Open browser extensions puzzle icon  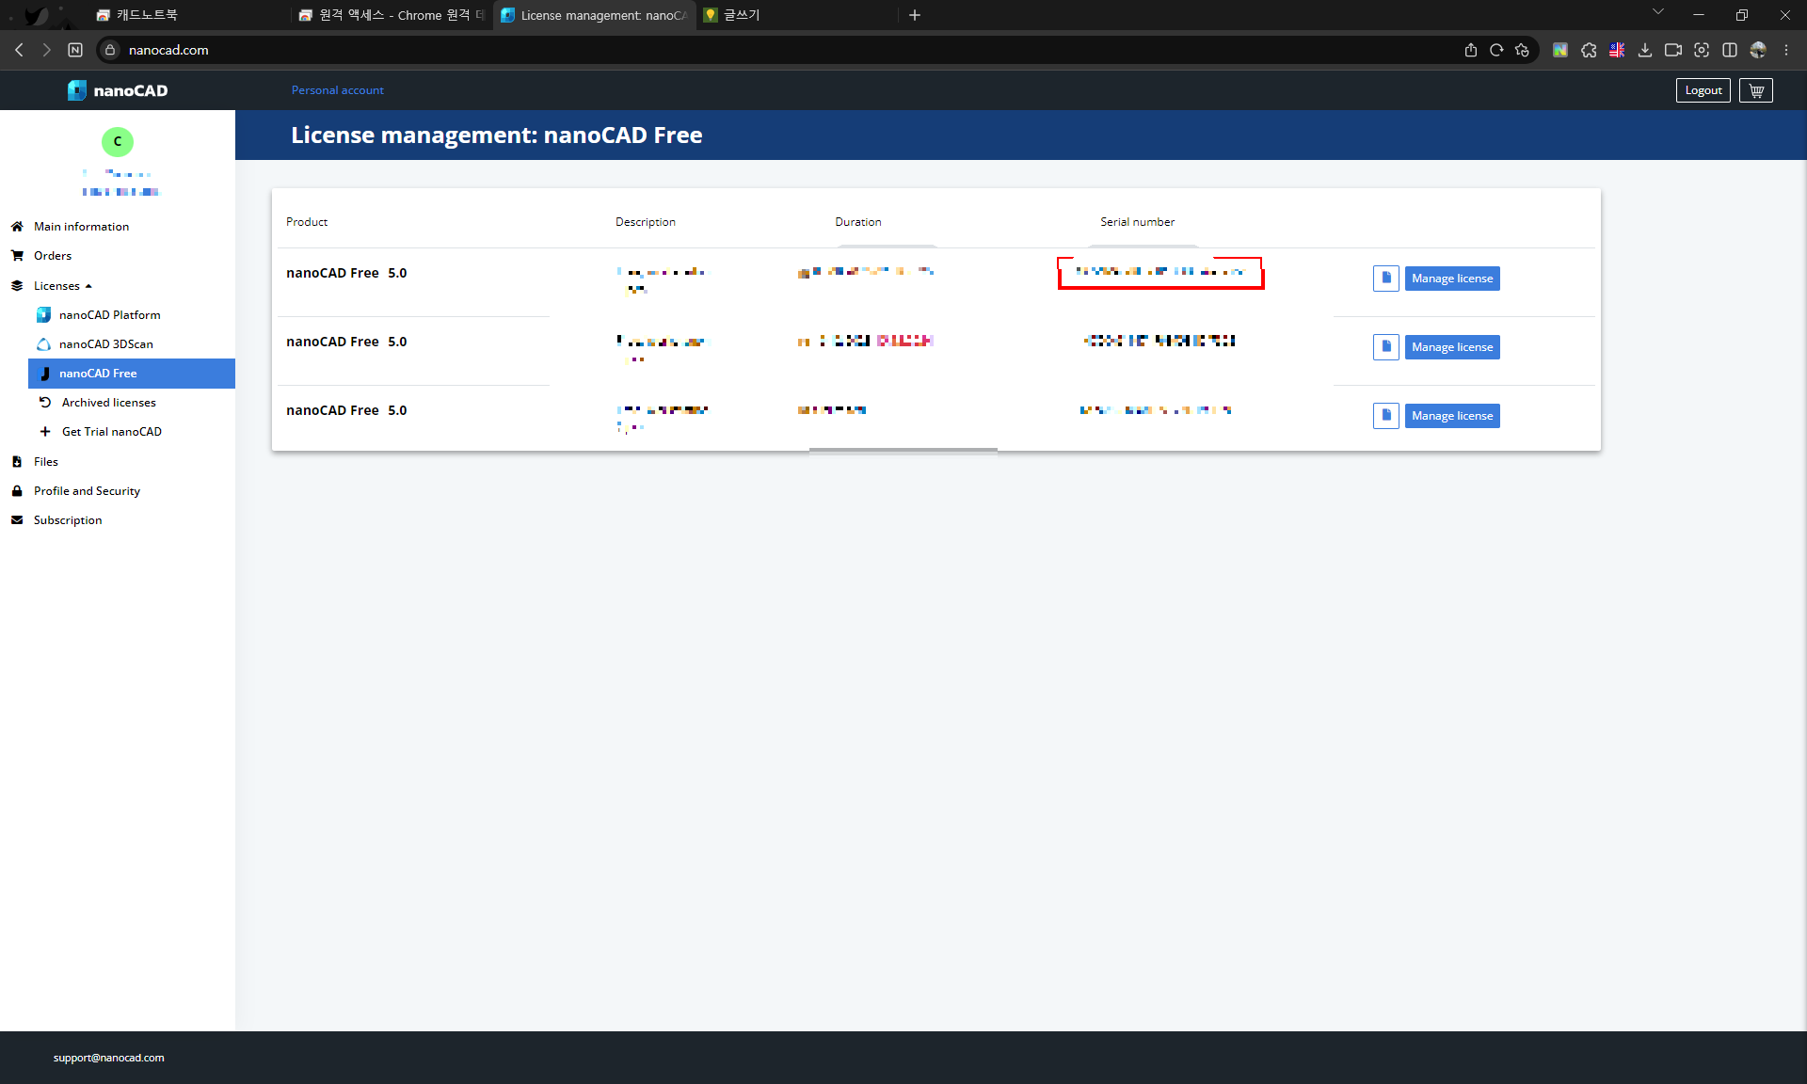pyautogui.click(x=1589, y=50)
